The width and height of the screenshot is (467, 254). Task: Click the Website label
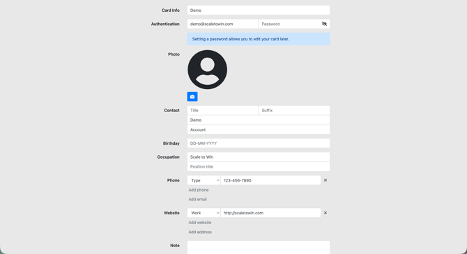(171, 213)
